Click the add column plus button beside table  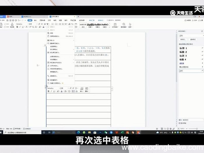pos(112,89)
